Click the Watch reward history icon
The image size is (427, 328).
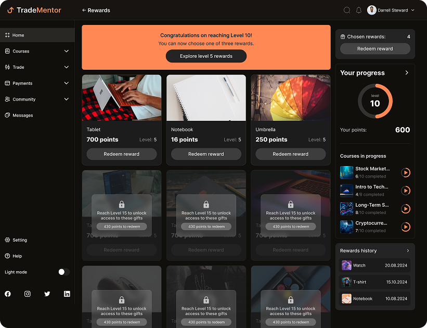tap(346, 266)
